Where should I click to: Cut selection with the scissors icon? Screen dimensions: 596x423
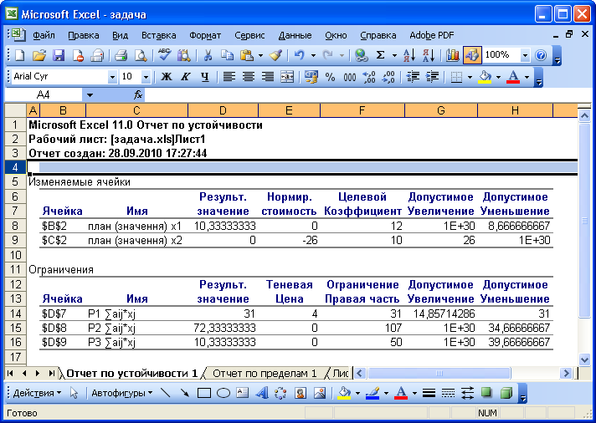click(x=208, y=55)
